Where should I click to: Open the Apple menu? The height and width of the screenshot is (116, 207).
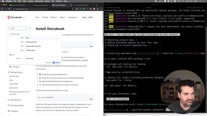pos(3,1)
